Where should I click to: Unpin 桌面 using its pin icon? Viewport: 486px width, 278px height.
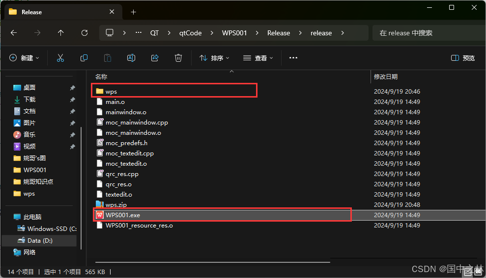(73, 88)
